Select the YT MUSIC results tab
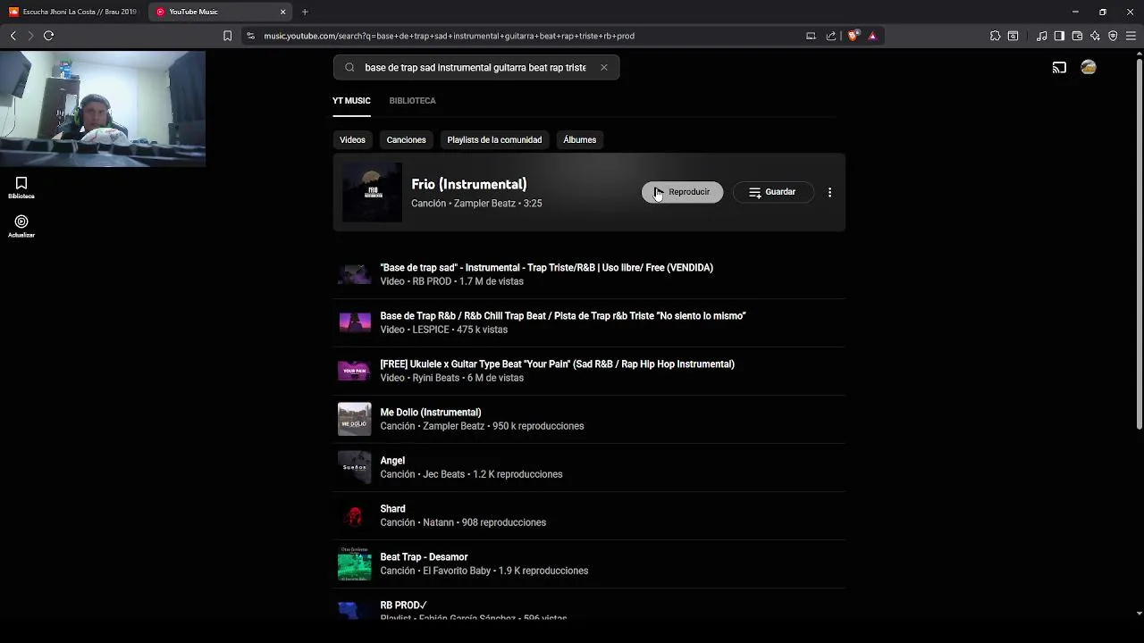Screen dimensions: 1144x643 pos(351,101)
